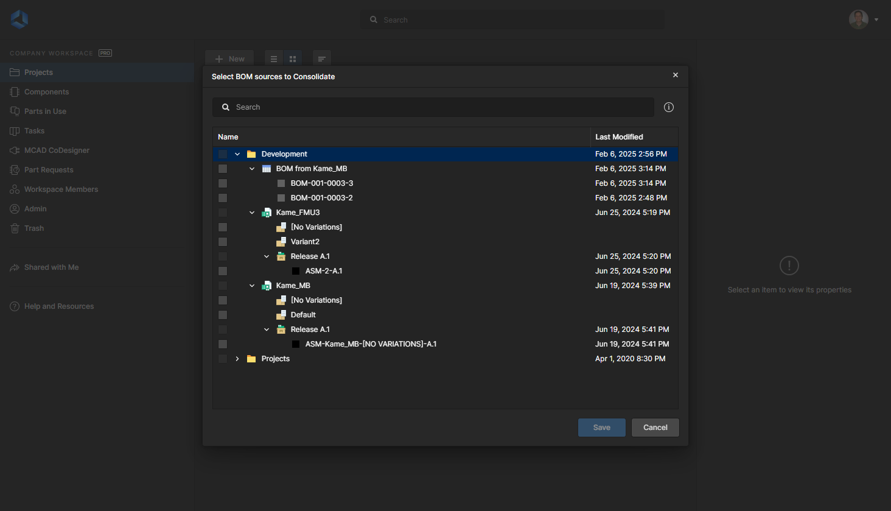
Task: Tick the checkbox for ASM-2-A.1
Action: (x=223, y=271)
